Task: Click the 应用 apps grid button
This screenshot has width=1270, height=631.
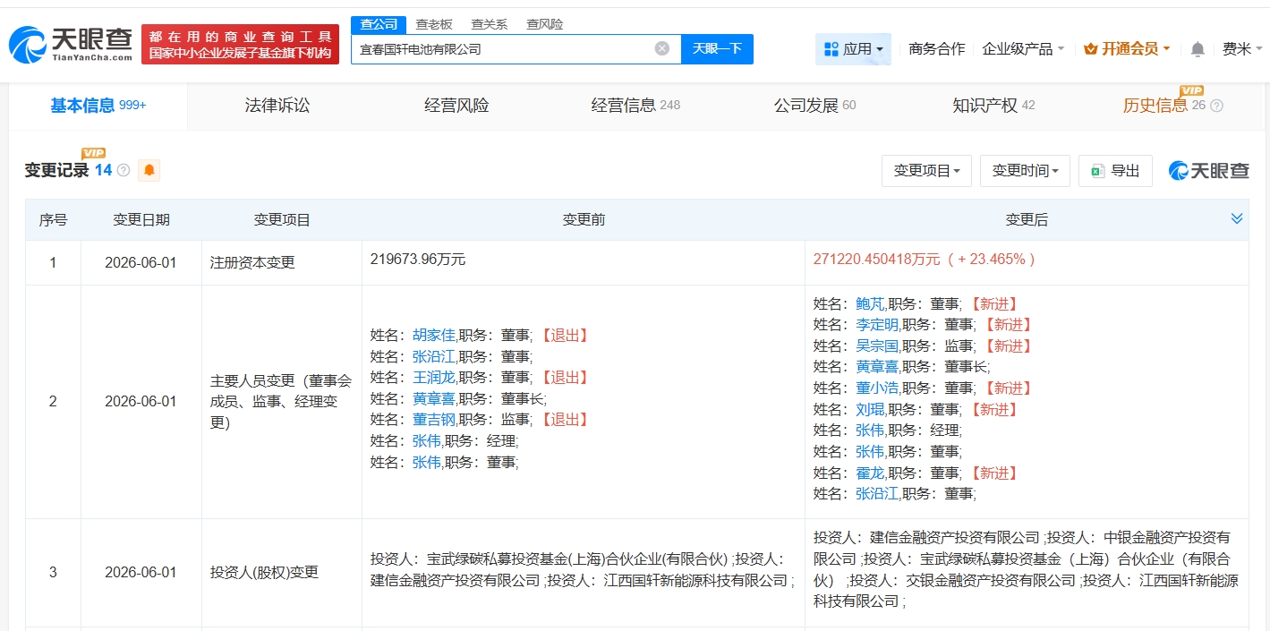Action: pos(853,49)
